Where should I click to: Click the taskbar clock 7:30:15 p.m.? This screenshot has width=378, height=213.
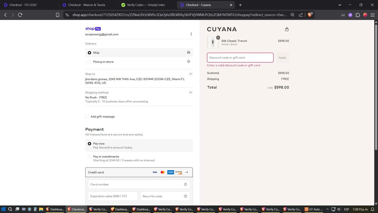click(x=360, y=209)
